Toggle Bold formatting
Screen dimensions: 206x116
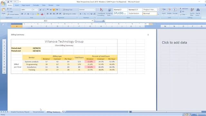[x=22, y=14]
